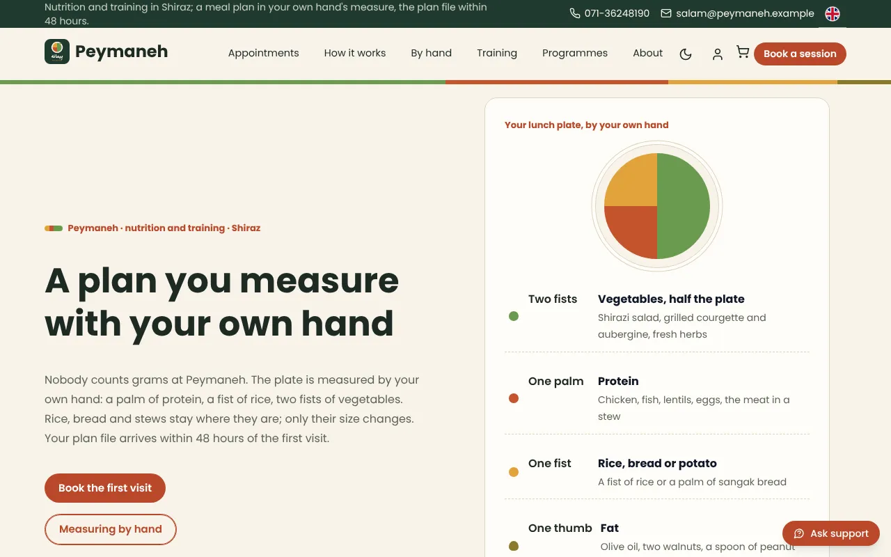Viewport: 891px width, 557px height.
Task: Open the shopping cart icon
Action: coord(743,53)
